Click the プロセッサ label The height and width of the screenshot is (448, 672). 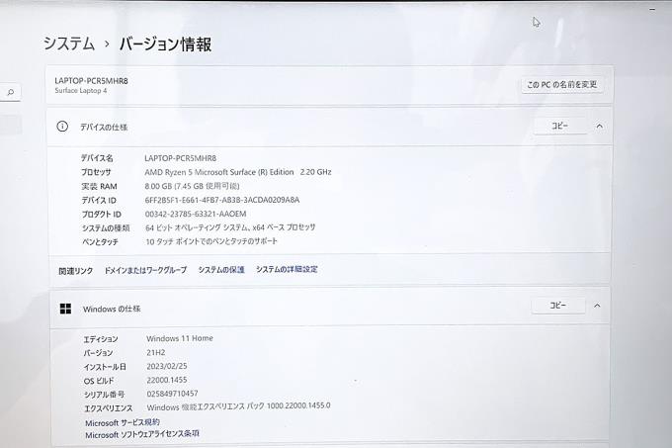click(96, 172)
